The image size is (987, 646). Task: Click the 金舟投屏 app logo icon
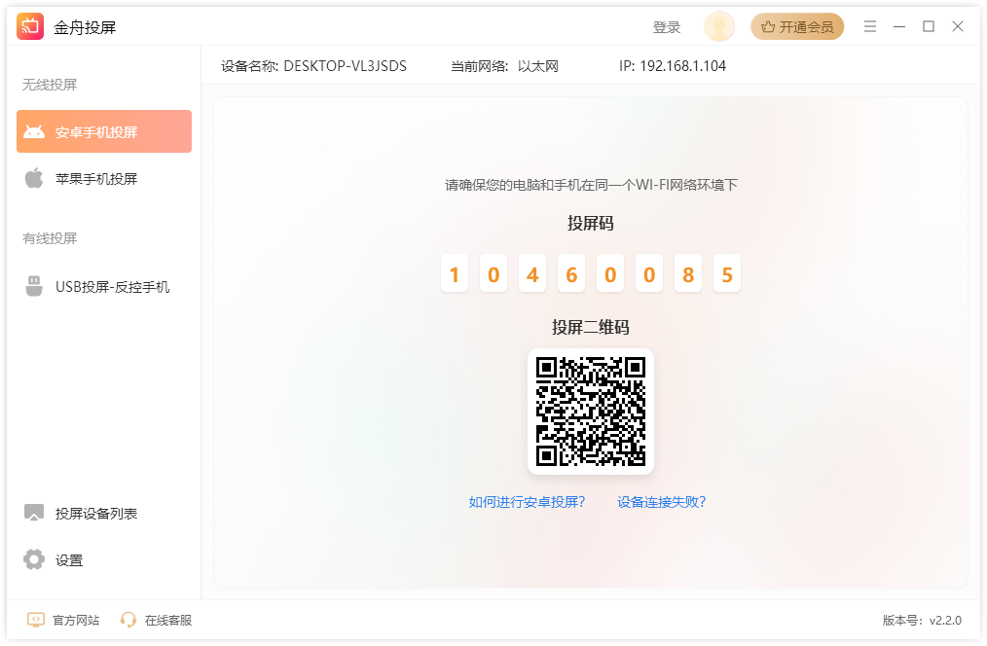tap(30, 27)
